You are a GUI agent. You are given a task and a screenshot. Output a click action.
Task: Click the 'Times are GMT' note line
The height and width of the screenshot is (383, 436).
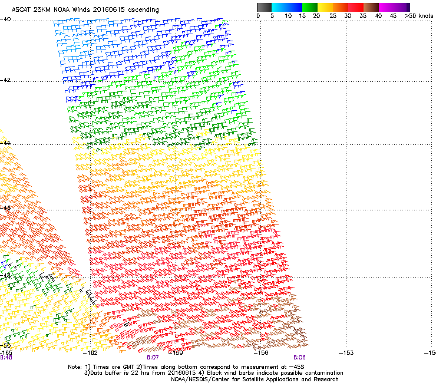tap(186, 367)
